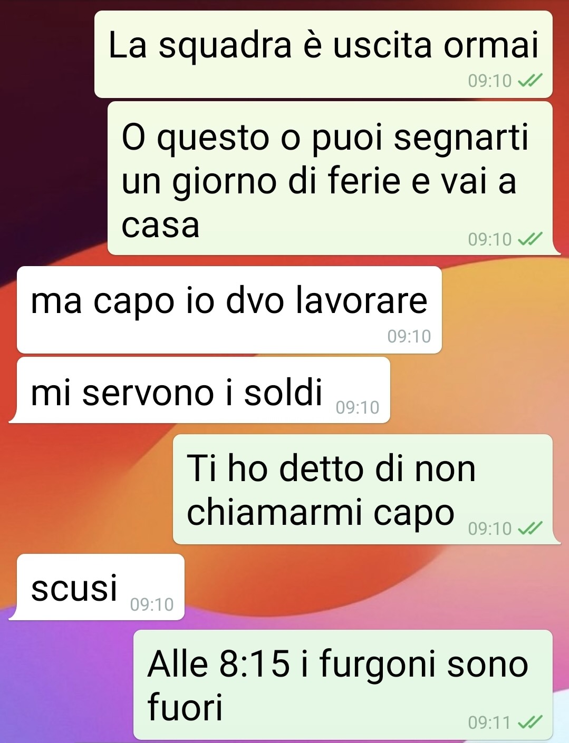Click the checkmarks on 'chiamarmi capo' message
Viewport: 569px width, 743px height.
pyautogui.click(x=529, y=528)
